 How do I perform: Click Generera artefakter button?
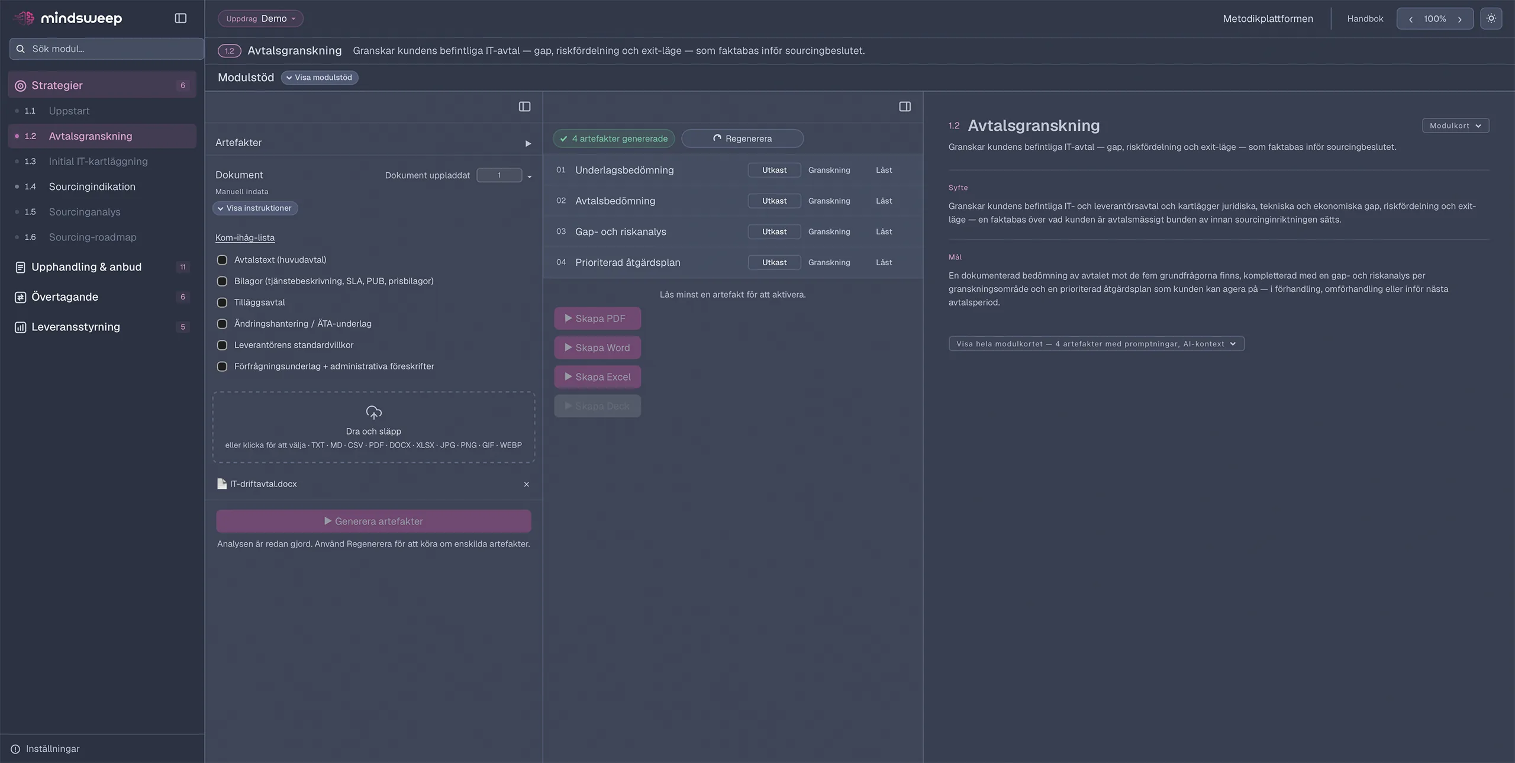pyautogui.click(x=373, y=521)
